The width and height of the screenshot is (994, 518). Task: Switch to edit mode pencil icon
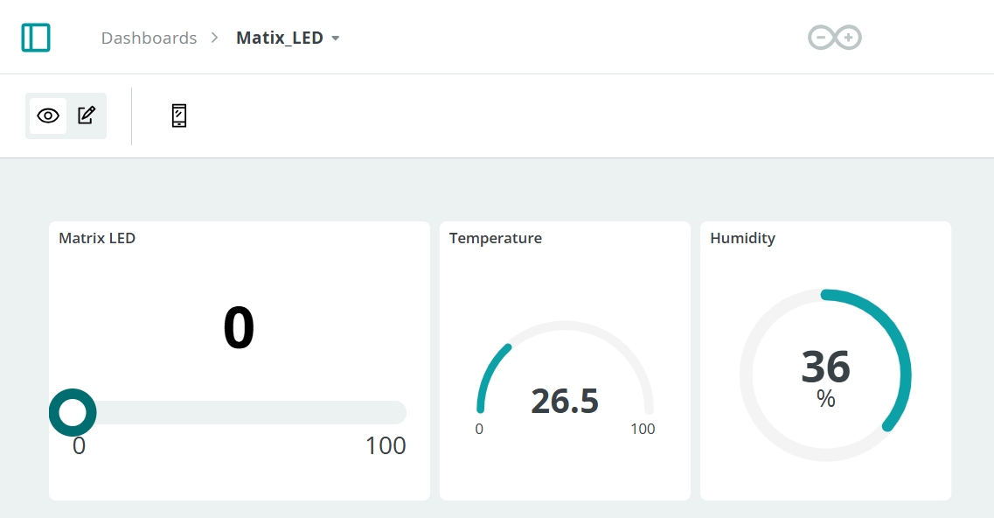(x=87, y=115)
